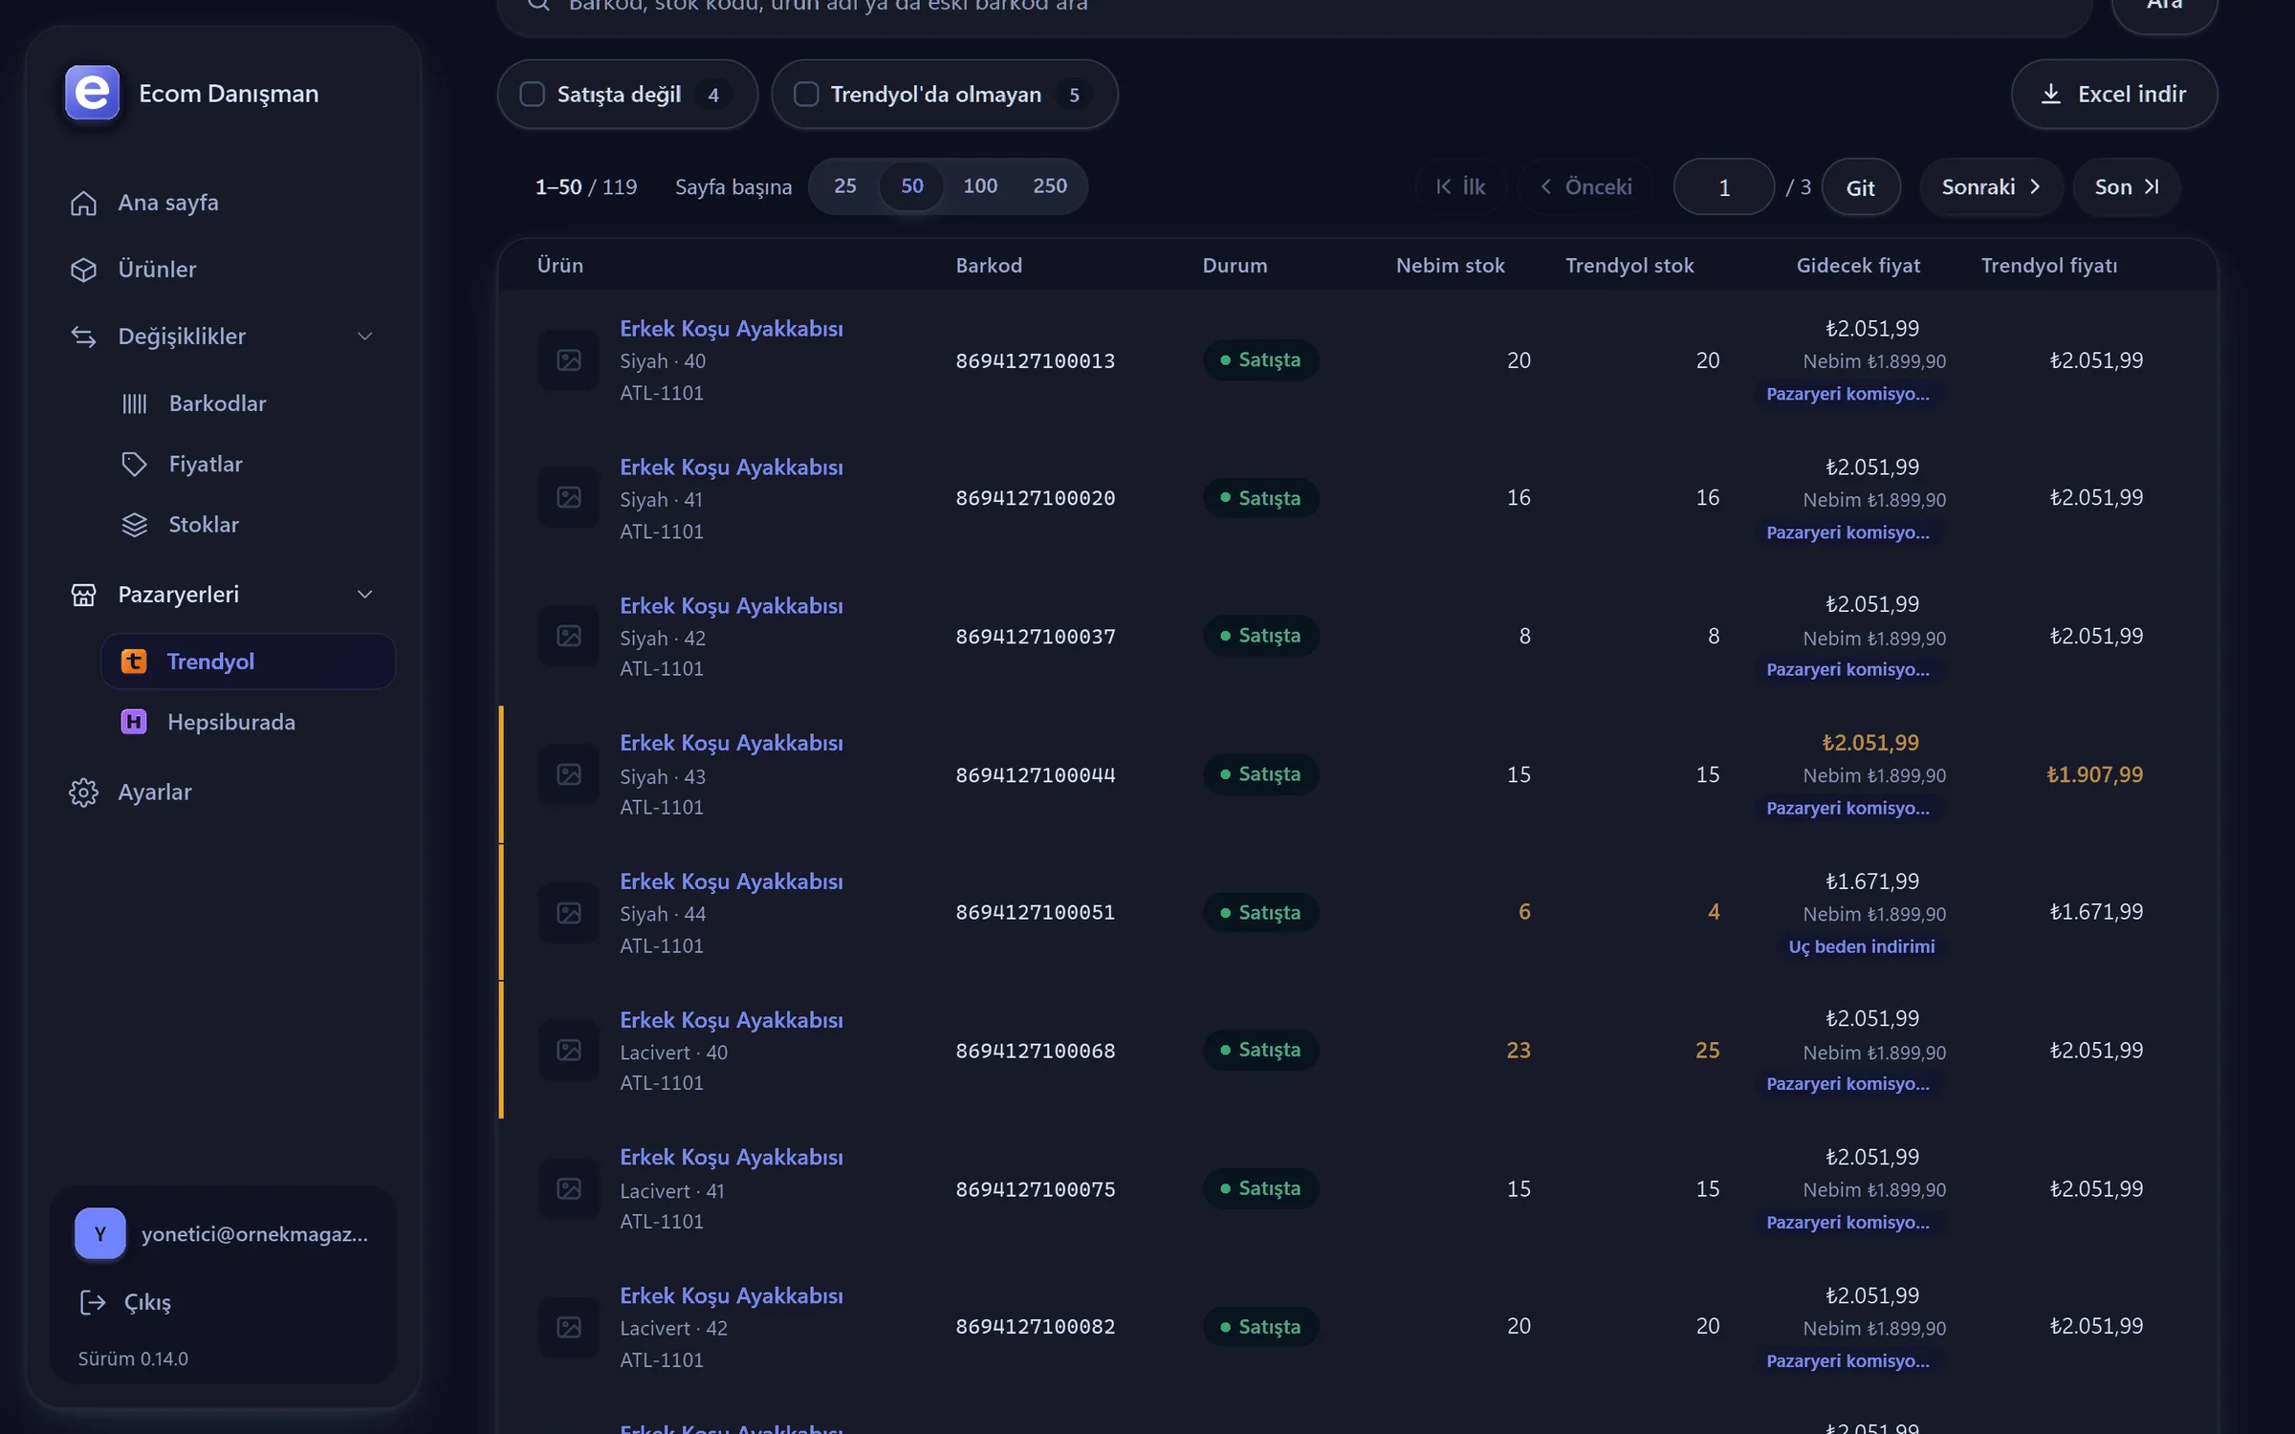The image size is (2295, 1434).
Task: Click the Sürüm 0.14.0 version text
Action: coord(133,1358)
